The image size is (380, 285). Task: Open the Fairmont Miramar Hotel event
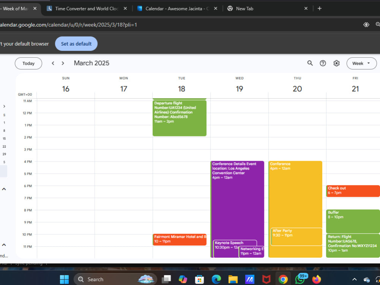pyautogui.click(x=179, y=239)
